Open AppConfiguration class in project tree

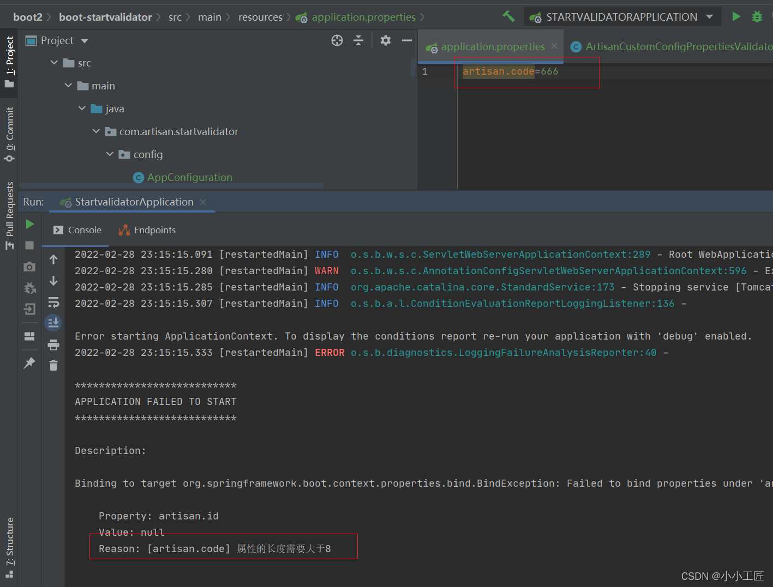click(x=189, y=177)
